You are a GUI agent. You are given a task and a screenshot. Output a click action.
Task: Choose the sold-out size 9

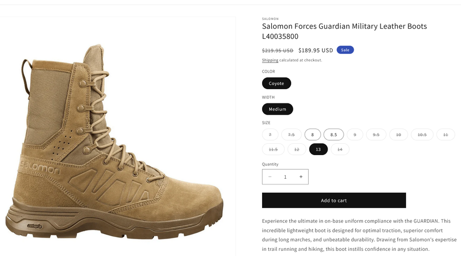(355, 135)
